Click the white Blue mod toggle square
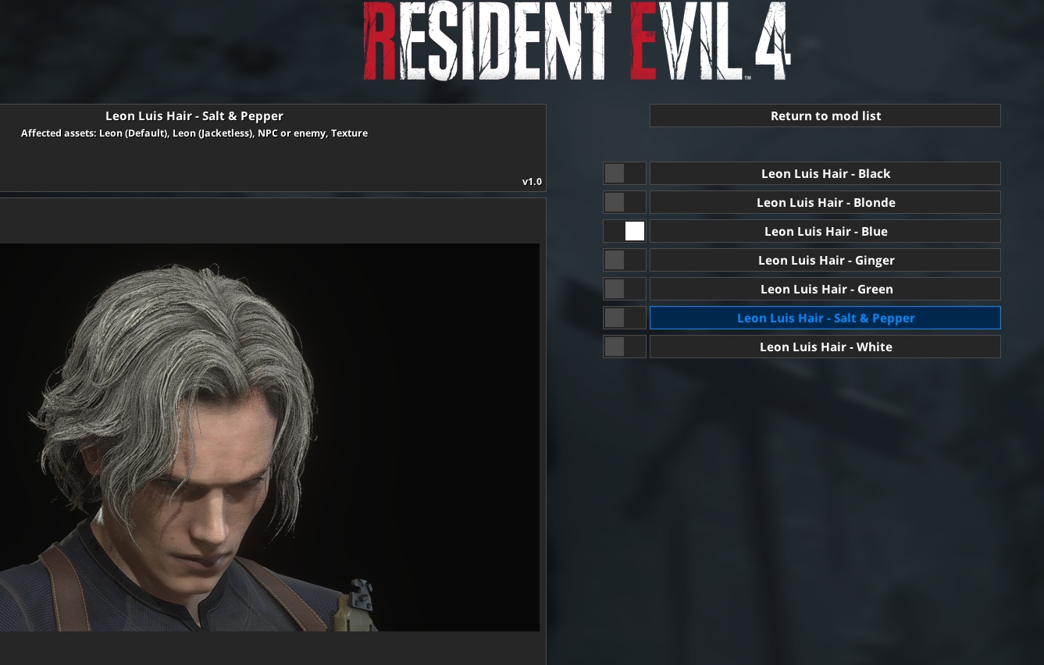This screenshot has height=665, width=1044. pos(635,231)
